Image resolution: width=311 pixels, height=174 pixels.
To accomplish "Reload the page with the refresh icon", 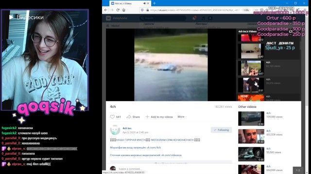I will click(118, 10).
